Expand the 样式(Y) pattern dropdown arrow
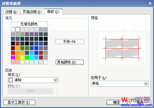Image resolution: width=154 pixels, height=108 pixels. pos(56,80)
